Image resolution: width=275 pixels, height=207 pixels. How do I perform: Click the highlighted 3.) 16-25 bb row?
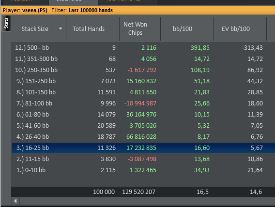coord(143,148)
